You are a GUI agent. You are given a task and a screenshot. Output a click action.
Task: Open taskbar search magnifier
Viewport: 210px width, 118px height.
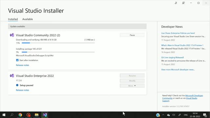click(x=12, y=115)
